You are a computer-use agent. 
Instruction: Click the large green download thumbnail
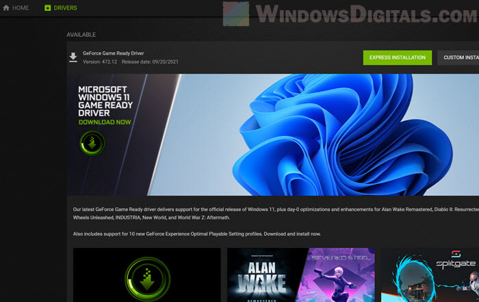tap(147, 275)
